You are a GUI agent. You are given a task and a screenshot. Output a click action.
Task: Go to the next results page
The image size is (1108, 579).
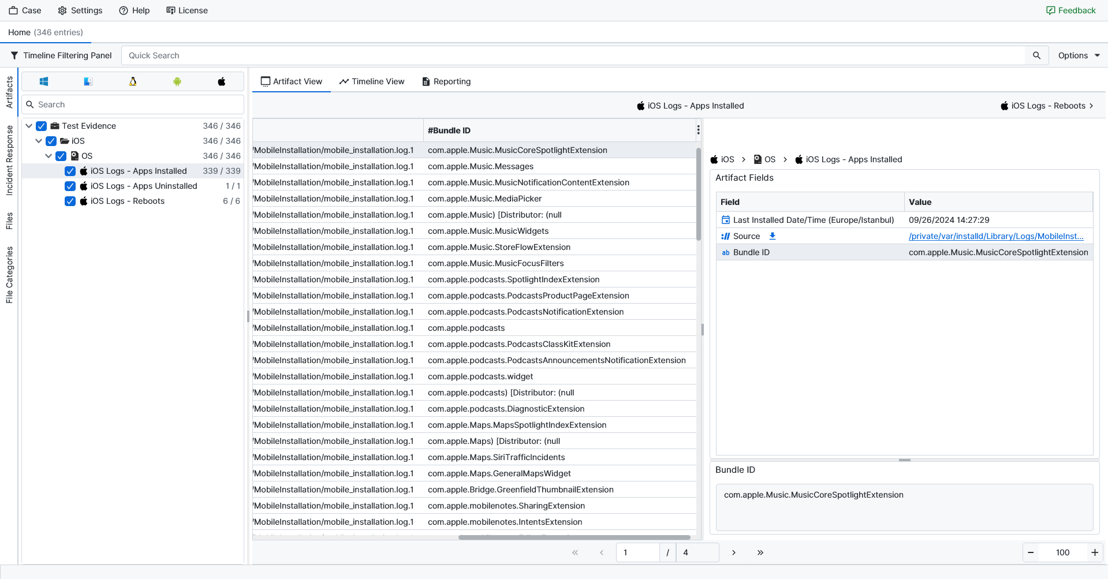pyautogui.click(x=734, y=552)
